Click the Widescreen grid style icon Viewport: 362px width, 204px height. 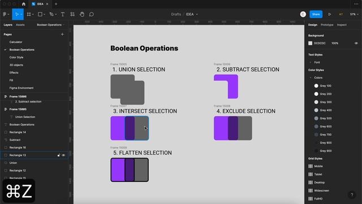pyautogui.click(x=311, y=190)
